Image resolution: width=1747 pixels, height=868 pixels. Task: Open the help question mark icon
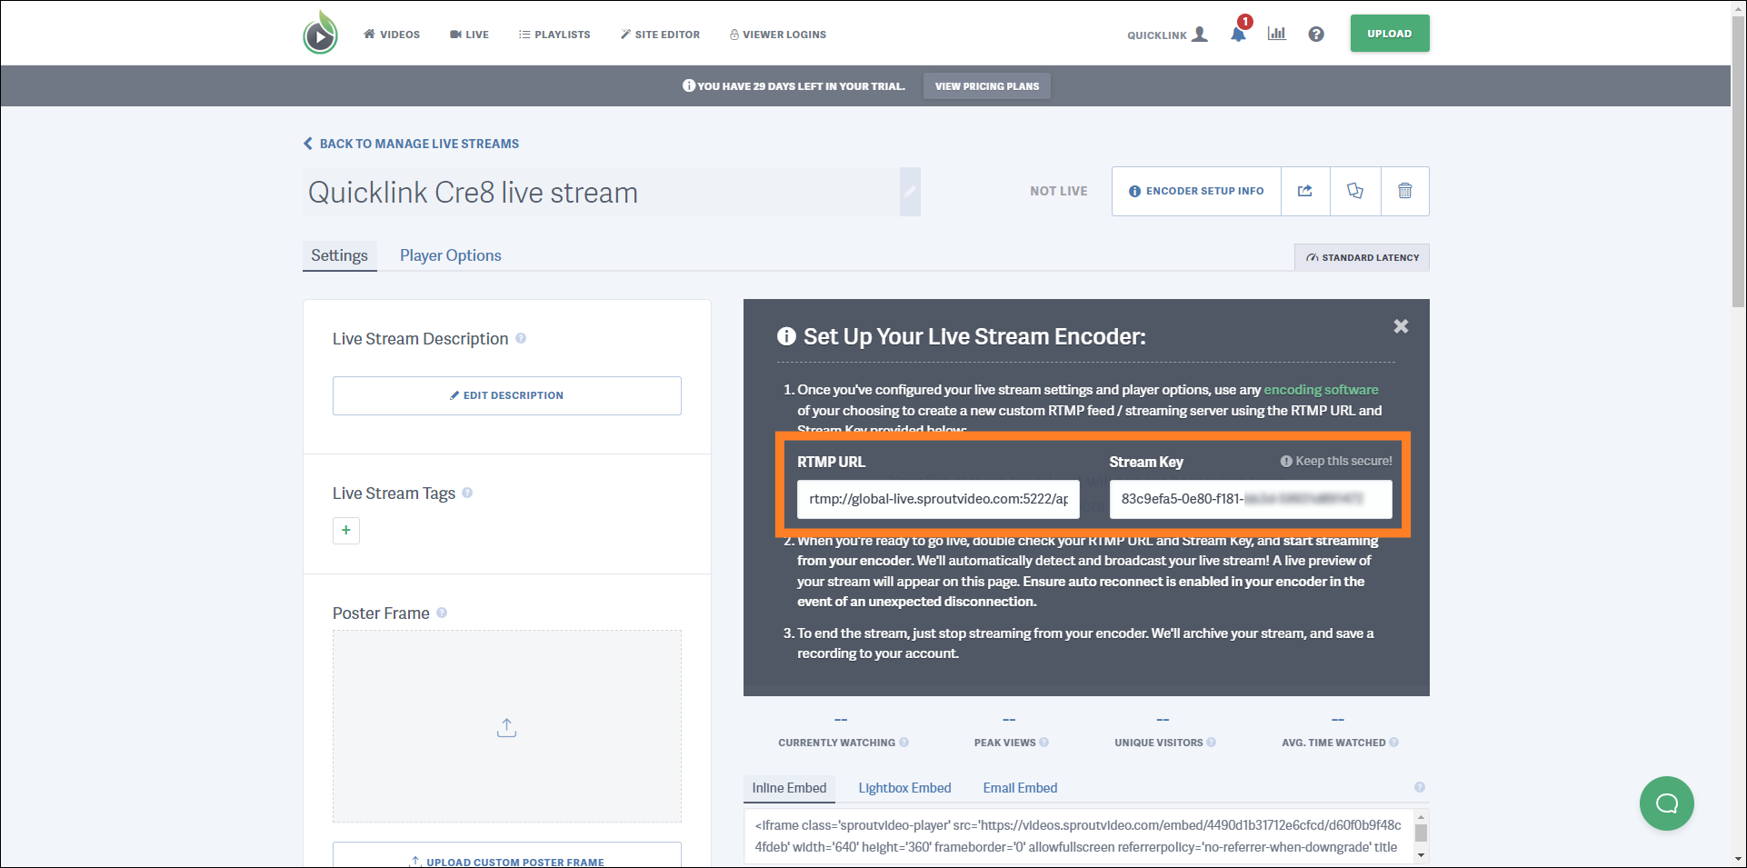pos(1316,35)
